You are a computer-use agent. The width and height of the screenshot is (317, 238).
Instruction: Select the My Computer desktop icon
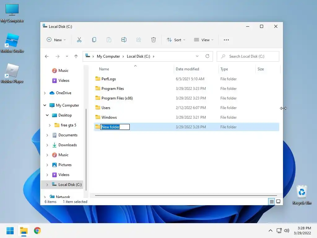pos(12,13)
